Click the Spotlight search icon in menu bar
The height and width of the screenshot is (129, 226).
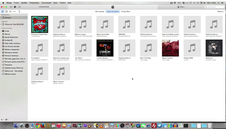219,3
